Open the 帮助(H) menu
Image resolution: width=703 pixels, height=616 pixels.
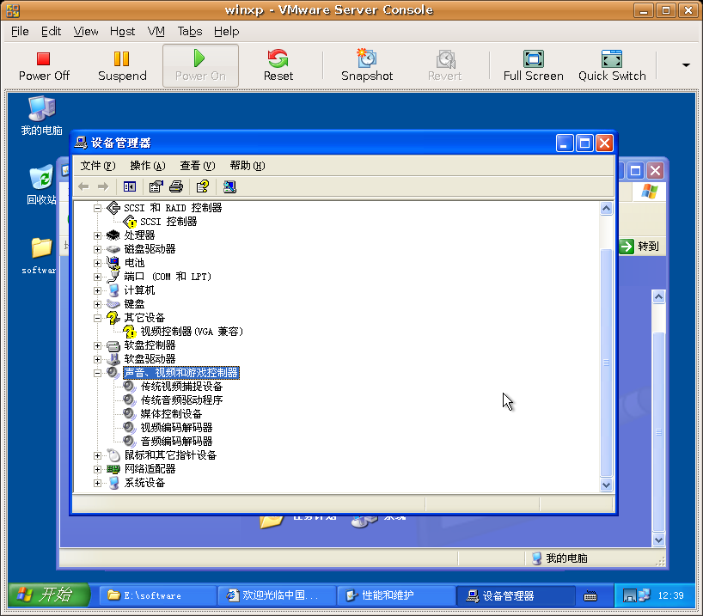pyautogui.click(x=248, y=166)
